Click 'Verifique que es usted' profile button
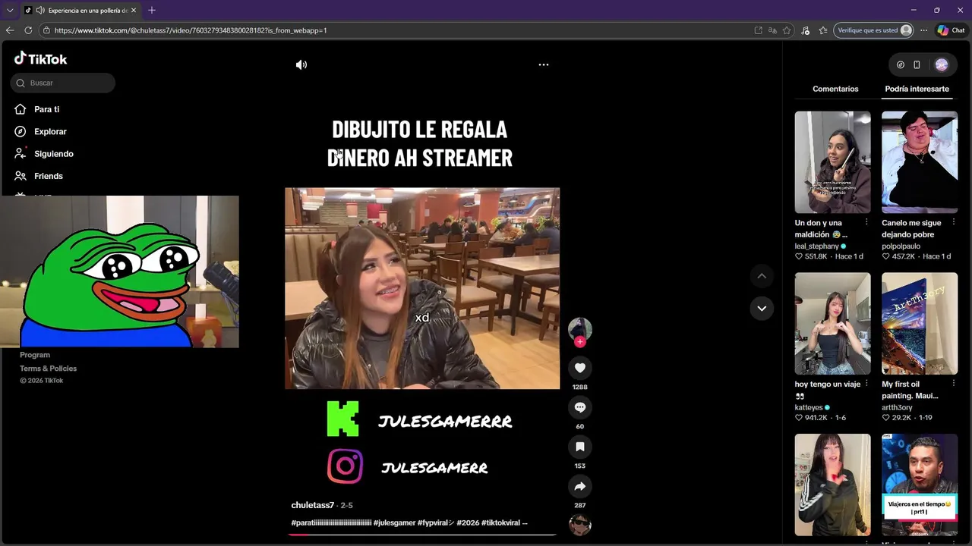The image size is (972, 546). click(x=873, y=30)
